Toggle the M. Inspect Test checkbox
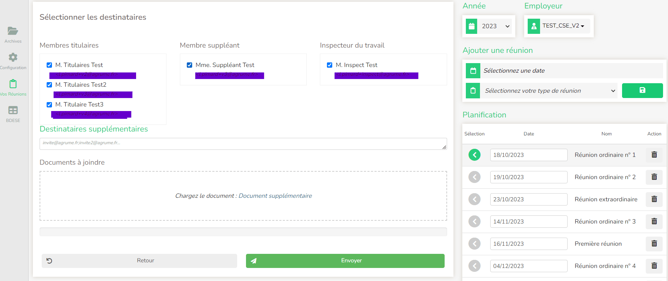 (x=330, y=65)
